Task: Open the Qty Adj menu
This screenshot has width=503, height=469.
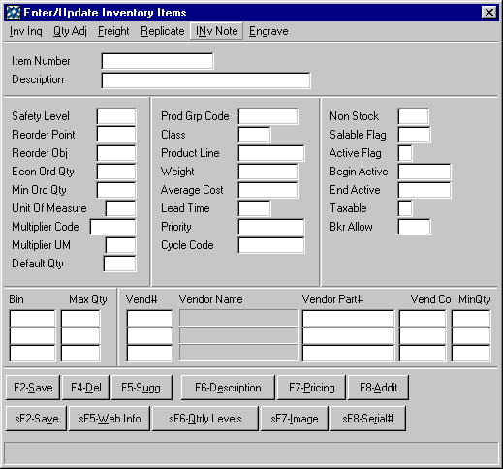Action: coord(70,31)
